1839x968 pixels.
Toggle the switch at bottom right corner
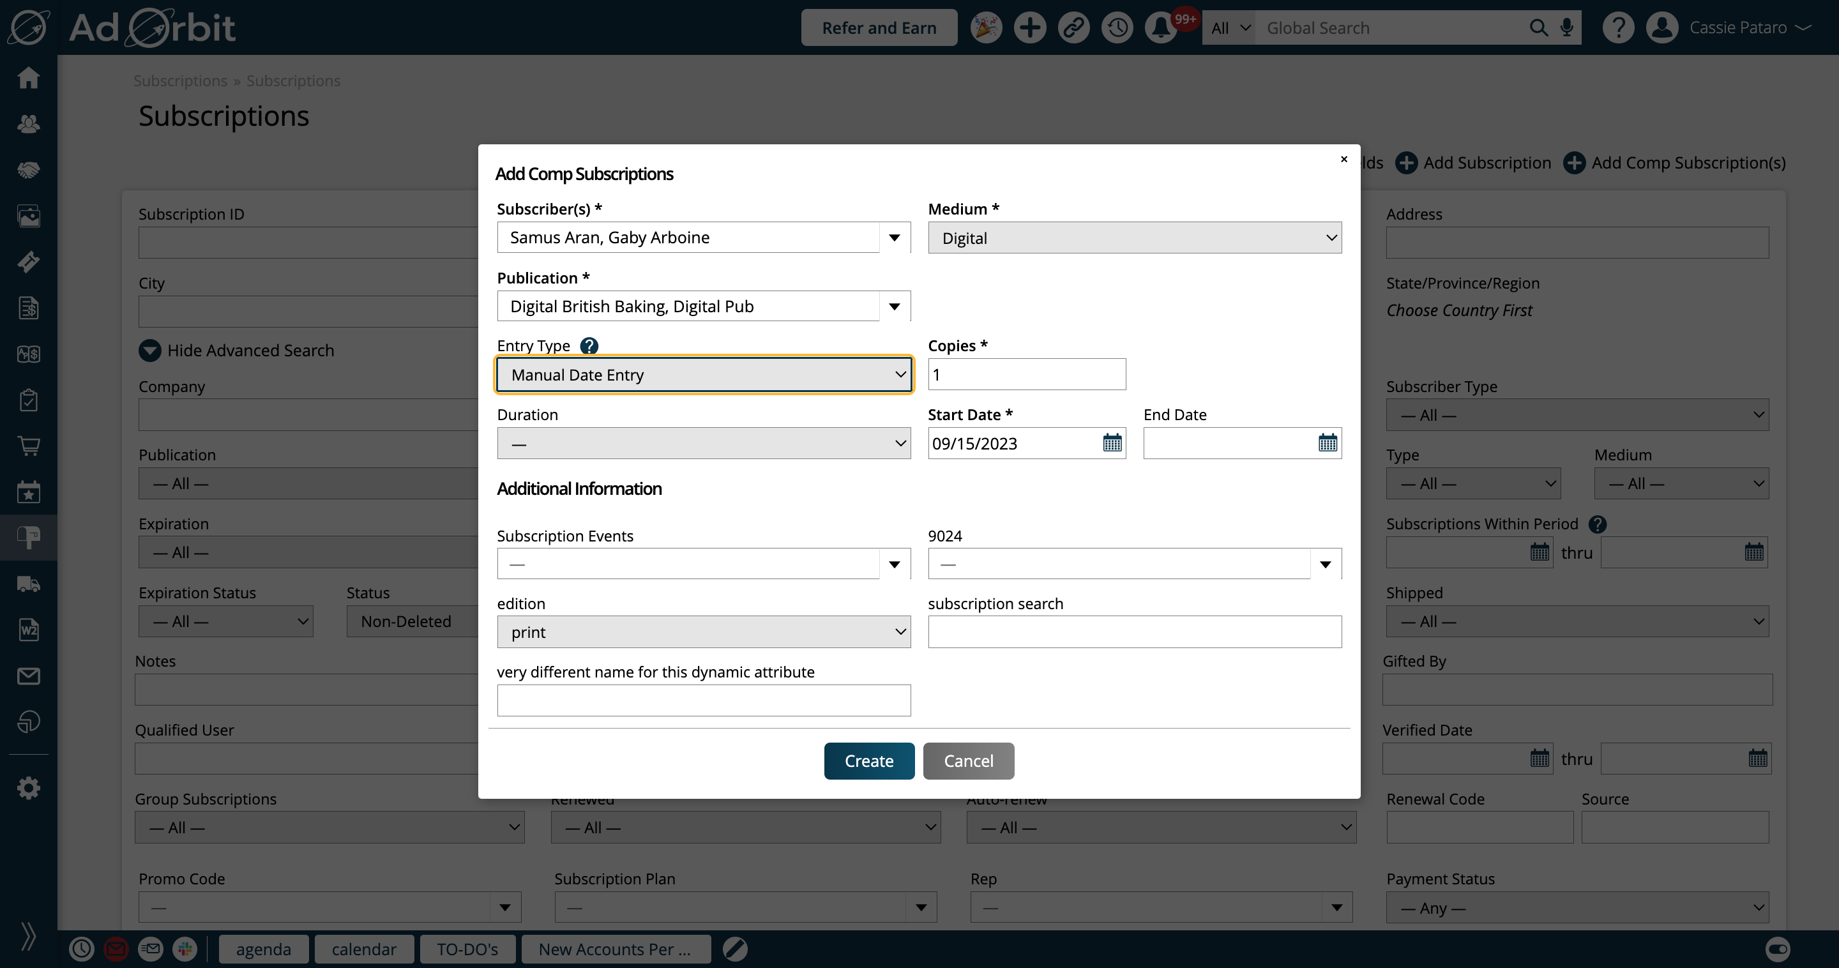(1778, 949)
